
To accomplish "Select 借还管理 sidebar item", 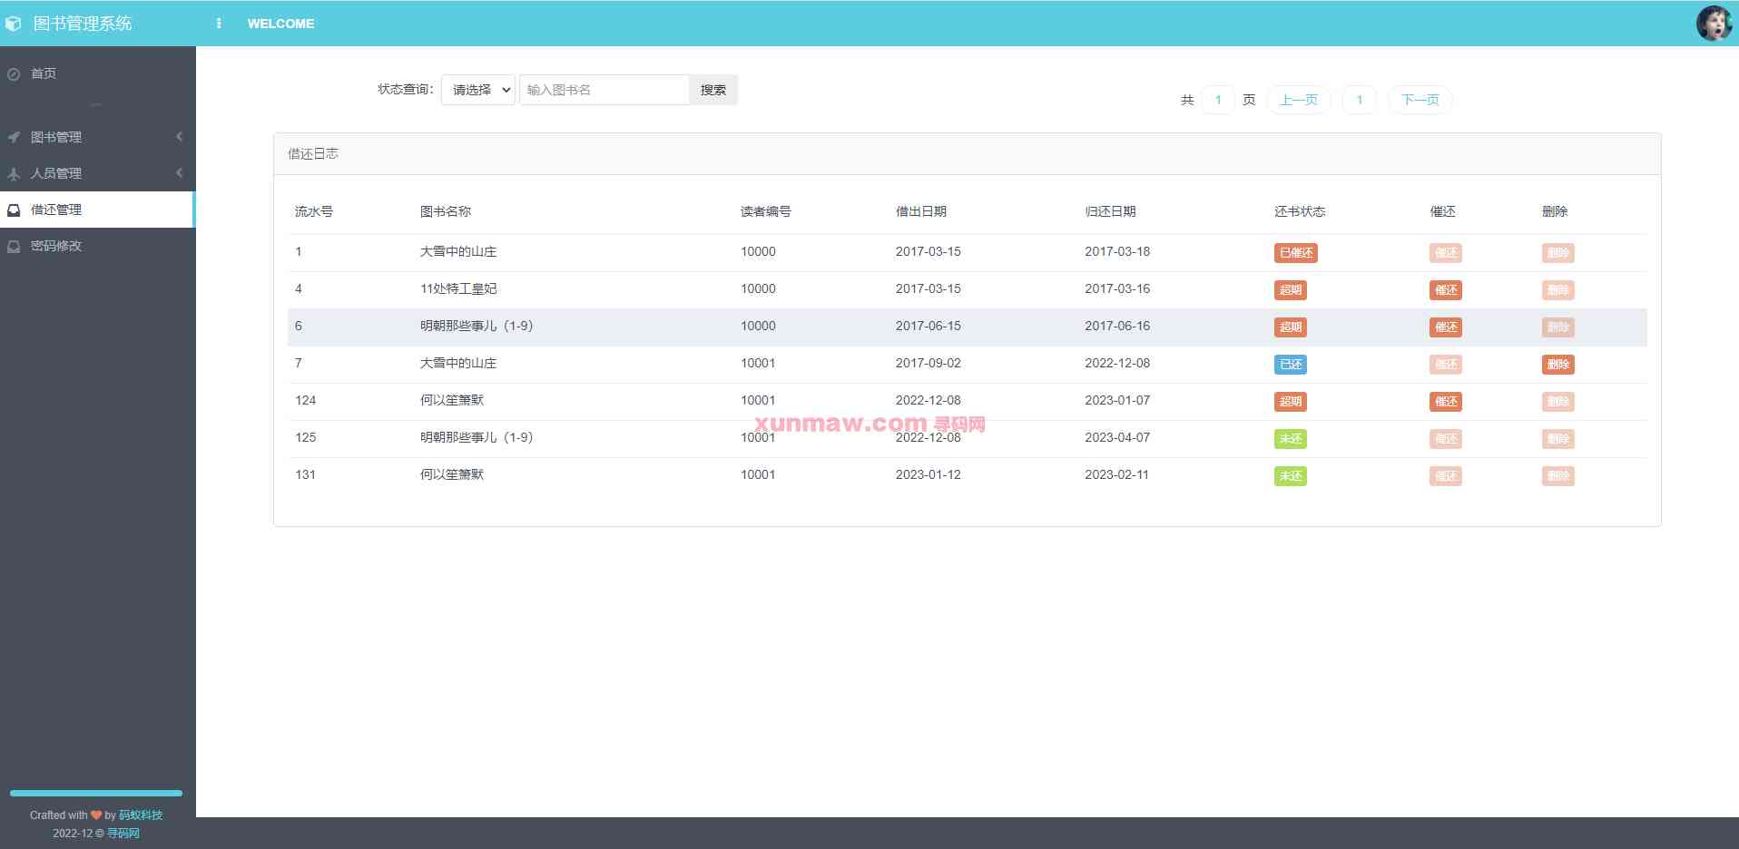I will (97, 210).
